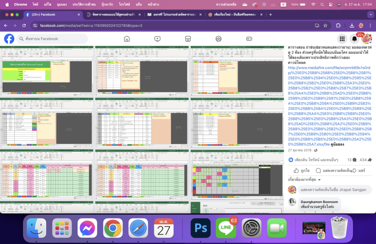Click ดูน้อยลง to see less
Viewport: 376px width, 244px height.
(x=337, y=144)
